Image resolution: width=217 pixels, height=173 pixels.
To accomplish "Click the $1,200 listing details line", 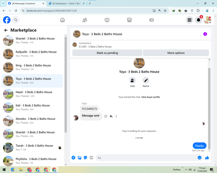I will point(95,47).
